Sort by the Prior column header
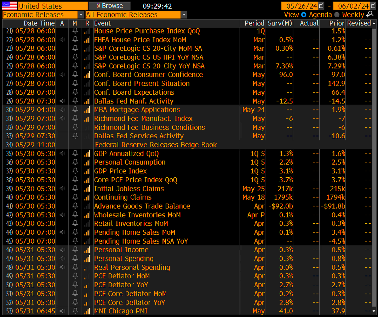The image size is (378, 317). pyautogui.click(x=337, y=23)
